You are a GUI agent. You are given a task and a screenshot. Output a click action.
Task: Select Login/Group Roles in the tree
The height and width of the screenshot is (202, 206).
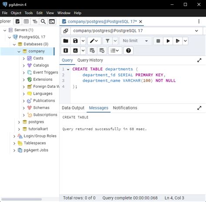(x=40, y=136)
